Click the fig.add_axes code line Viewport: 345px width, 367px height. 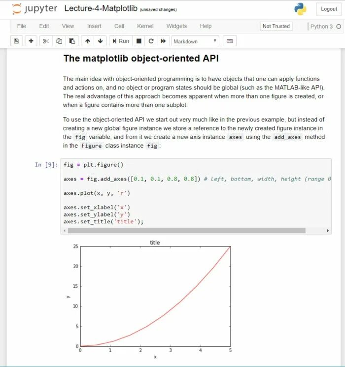tap(197, 179)
